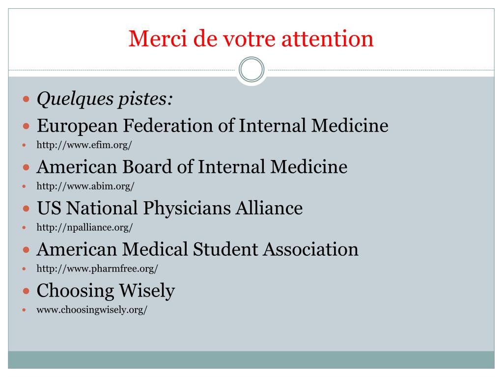Click the bullet beside 'Choosing Wisely'
503x377 pixels.
(27, 291)
